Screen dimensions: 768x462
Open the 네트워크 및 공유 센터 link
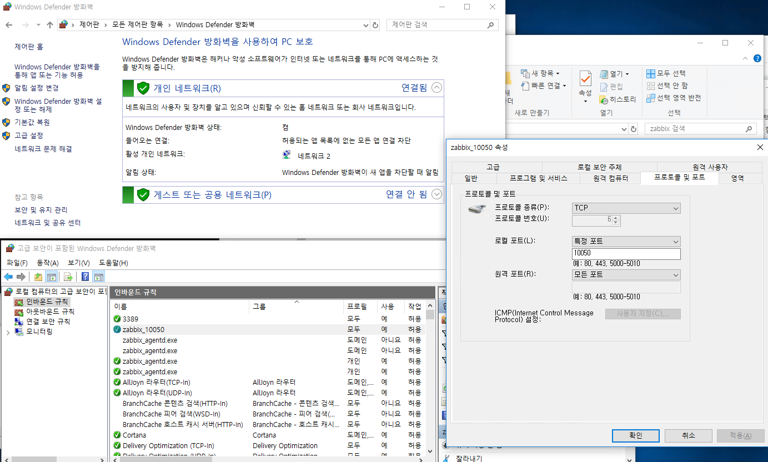(x=48, y=223)
